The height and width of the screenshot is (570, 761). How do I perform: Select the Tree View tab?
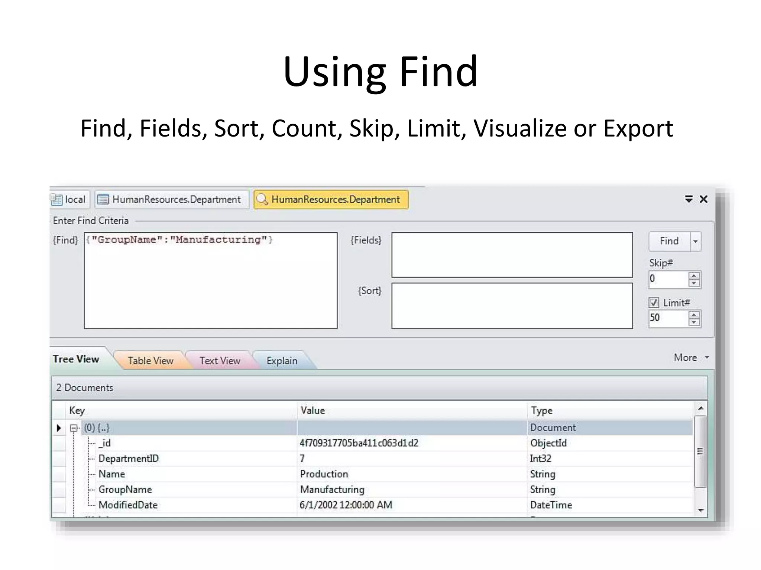coord(76,359)
